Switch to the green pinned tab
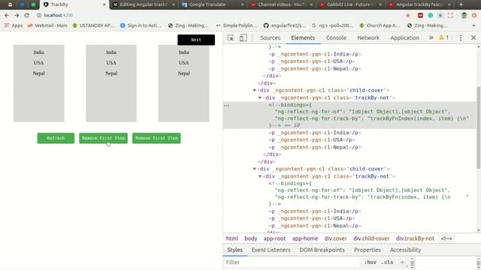Screen dimensions: 481x270 [33, 4]
